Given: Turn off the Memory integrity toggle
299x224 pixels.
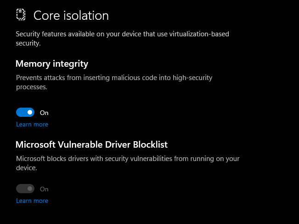Looking at the screenshot, I should tap(25, 112).
